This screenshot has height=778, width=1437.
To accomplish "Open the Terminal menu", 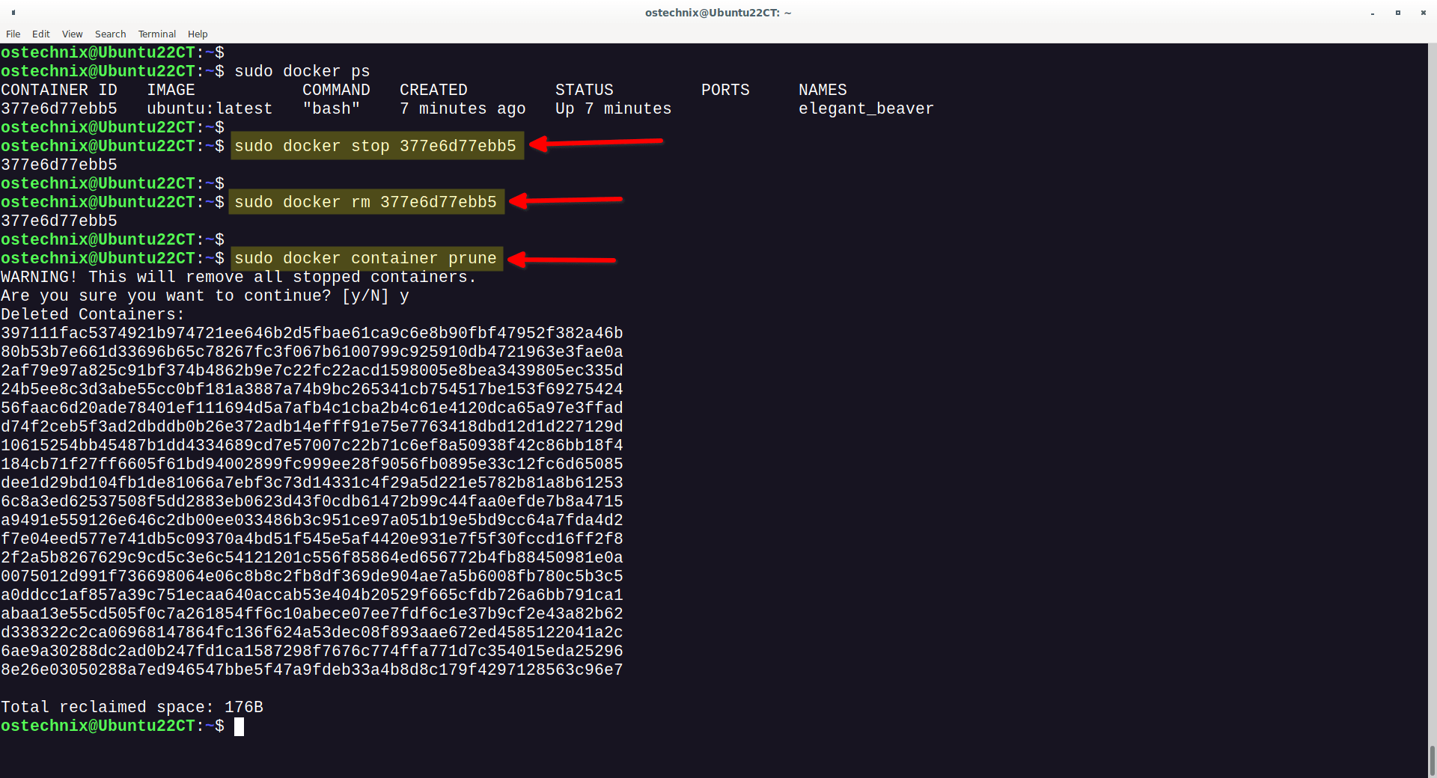I will [x=156, y=34].
